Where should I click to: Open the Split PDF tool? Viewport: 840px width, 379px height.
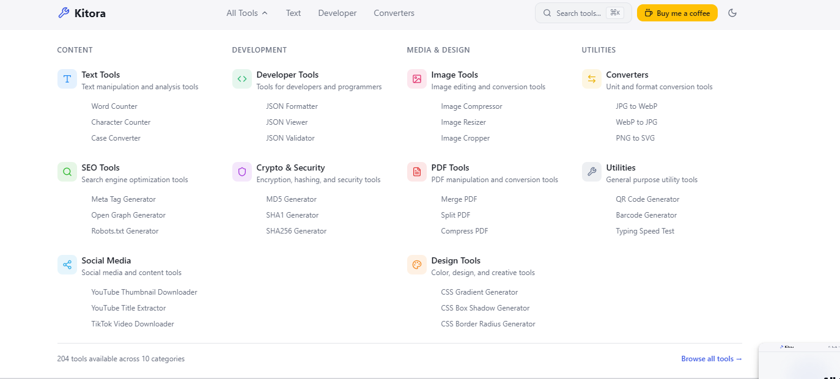coord(455,215)
